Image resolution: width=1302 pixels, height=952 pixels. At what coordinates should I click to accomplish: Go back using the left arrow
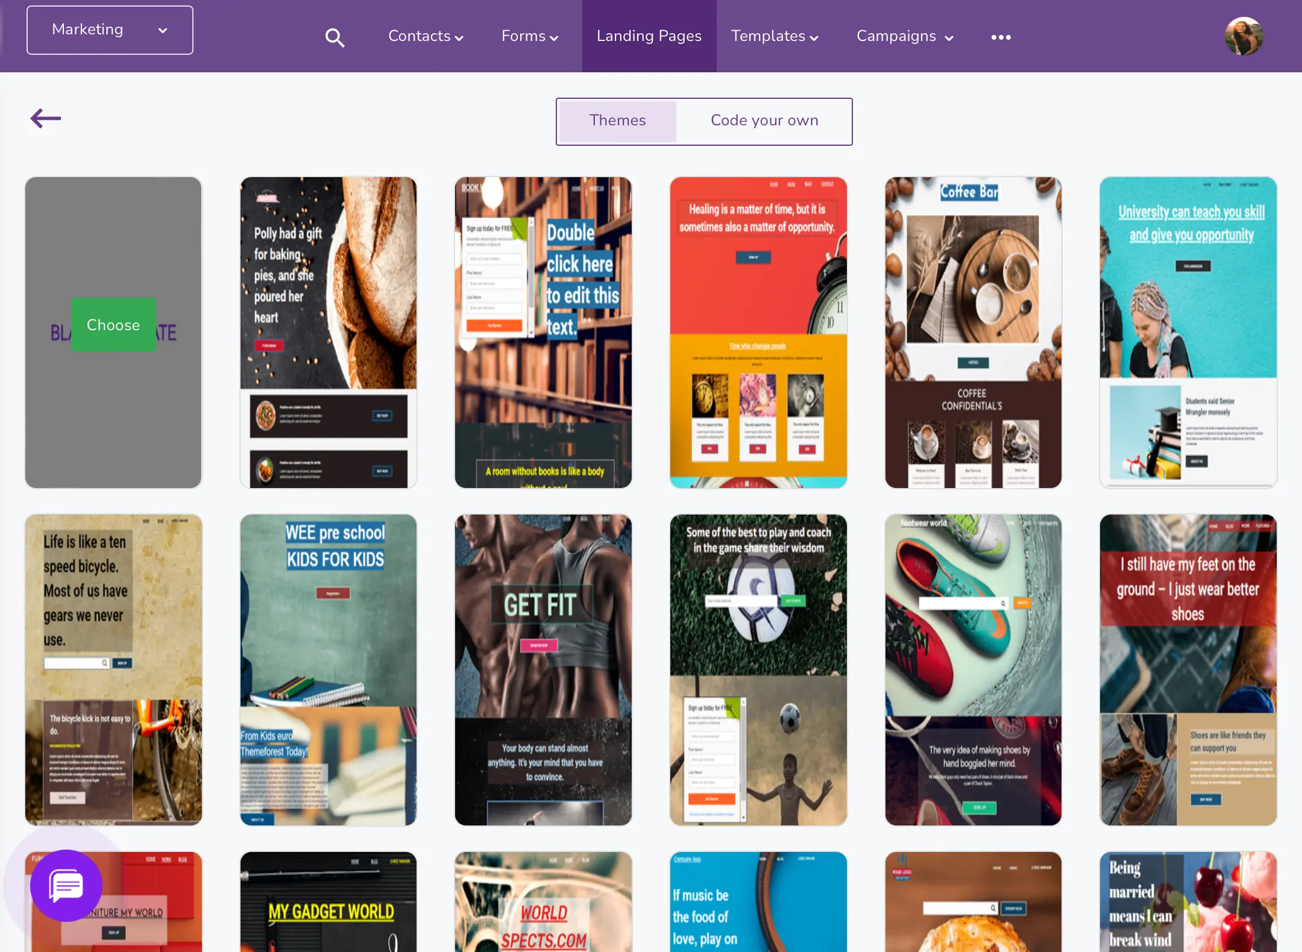[46, 118]
